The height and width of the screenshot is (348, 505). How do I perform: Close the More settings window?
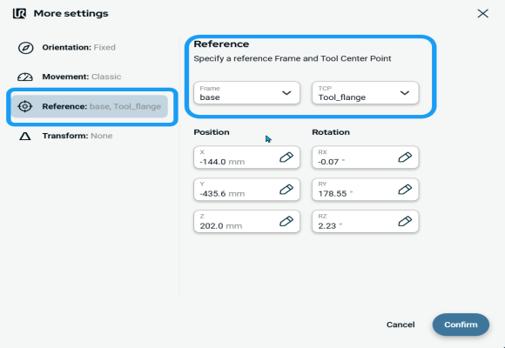[482, 14]
